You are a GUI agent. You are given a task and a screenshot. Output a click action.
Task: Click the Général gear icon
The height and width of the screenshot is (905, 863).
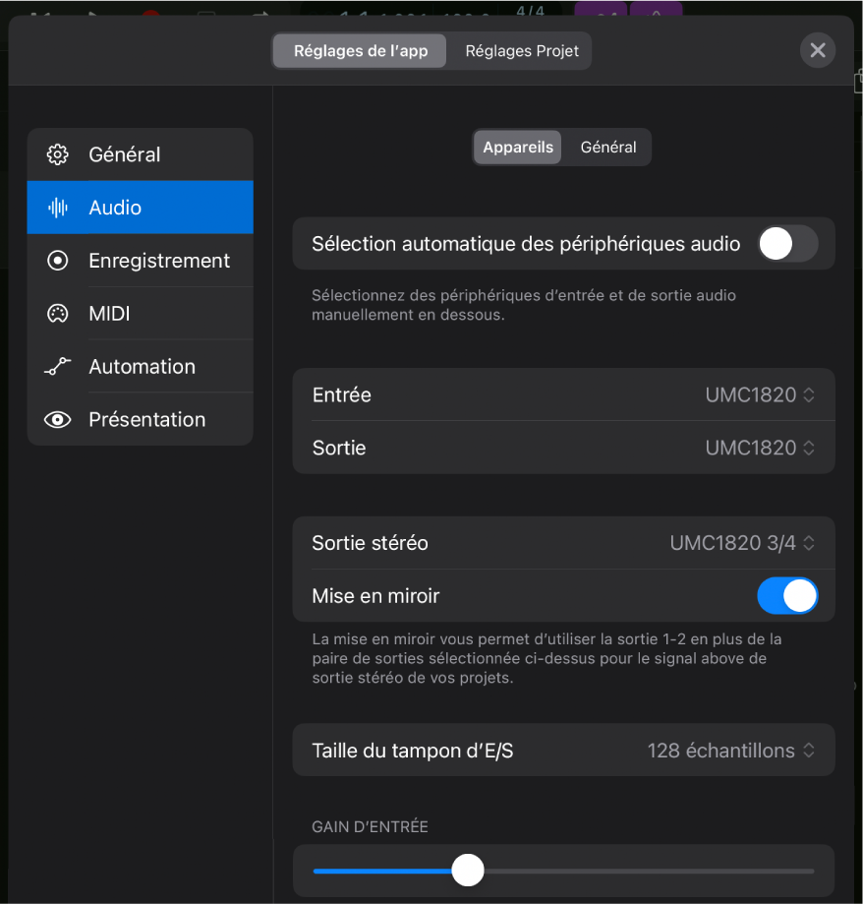pyautogui.click(x=57, y=154)
